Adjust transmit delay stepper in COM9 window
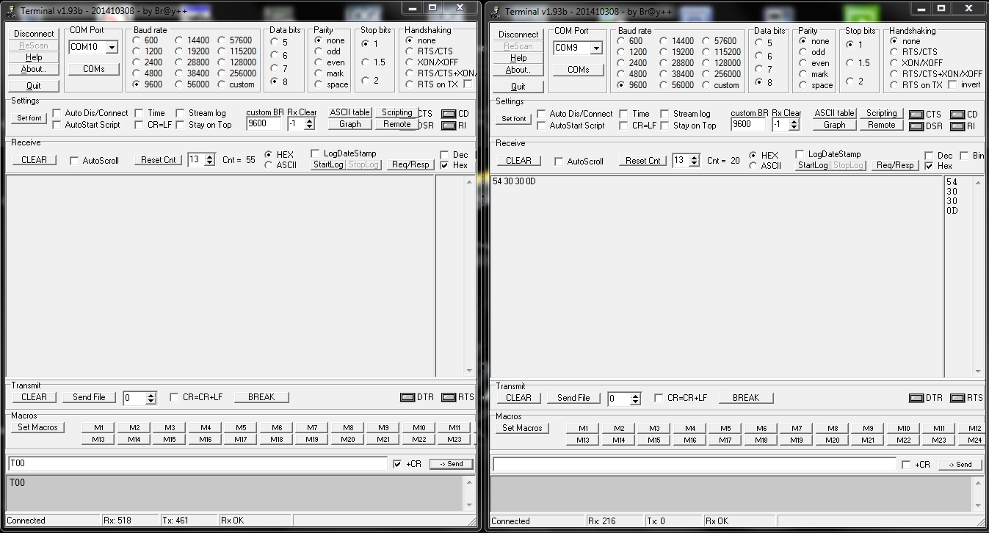This screenshot has width=989, height=533. (635, 399)
